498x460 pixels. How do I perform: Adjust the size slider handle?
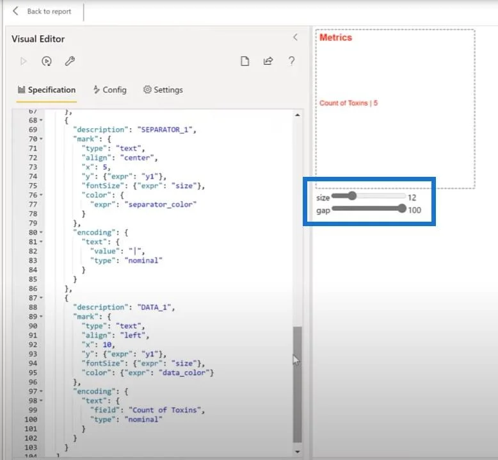(352, 196)
